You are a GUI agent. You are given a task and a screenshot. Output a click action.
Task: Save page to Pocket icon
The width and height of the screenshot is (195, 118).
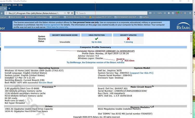coord(69,13)
